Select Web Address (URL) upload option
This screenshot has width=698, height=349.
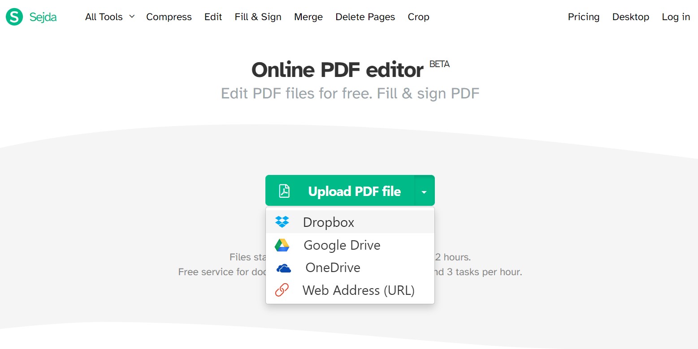350,290
